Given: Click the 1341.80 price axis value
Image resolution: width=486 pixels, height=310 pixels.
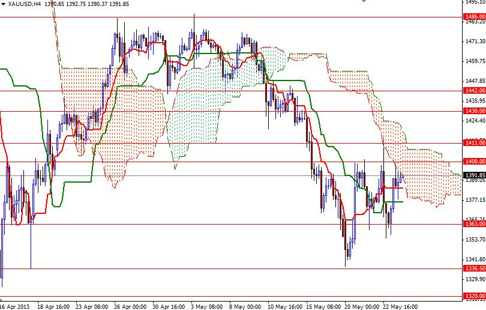Looking at the screenshot, I should coord(475,260).
